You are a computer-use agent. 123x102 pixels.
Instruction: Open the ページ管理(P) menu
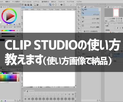coord(16,2)
